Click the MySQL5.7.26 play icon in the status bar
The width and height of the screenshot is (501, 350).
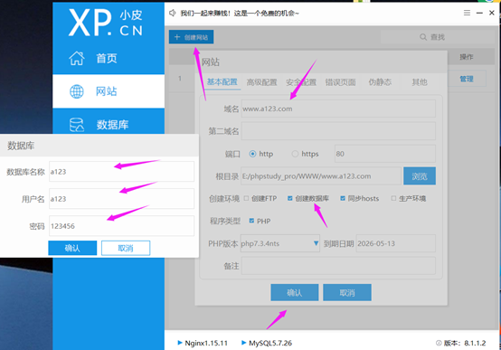point(243,343)
